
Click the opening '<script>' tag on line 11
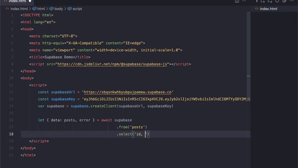click(38, 85)
